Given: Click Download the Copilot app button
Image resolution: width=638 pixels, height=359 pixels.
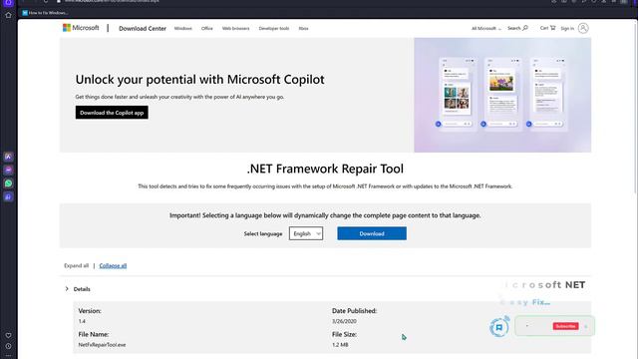Looking at the screenshot, I should click(112, 113).
